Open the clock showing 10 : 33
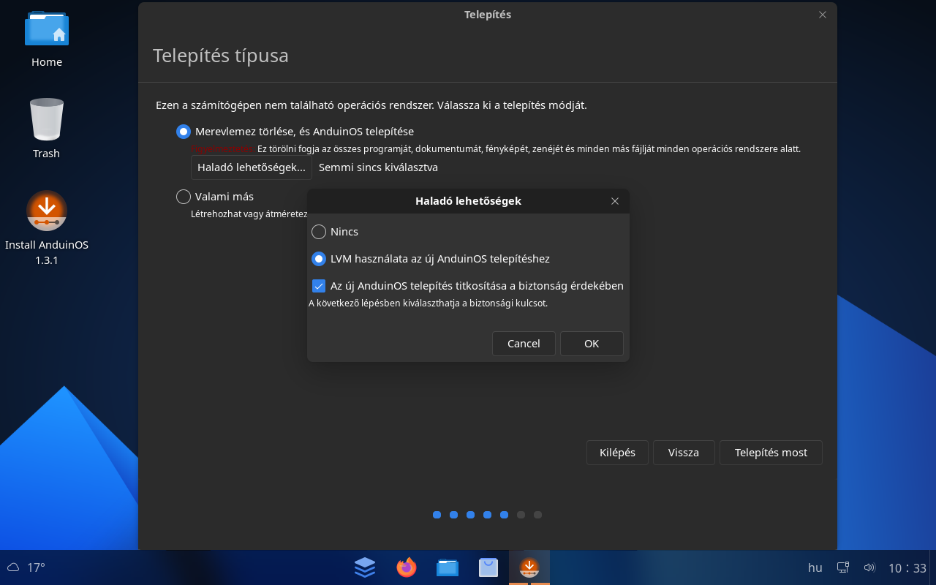 [x=907, y=568]
